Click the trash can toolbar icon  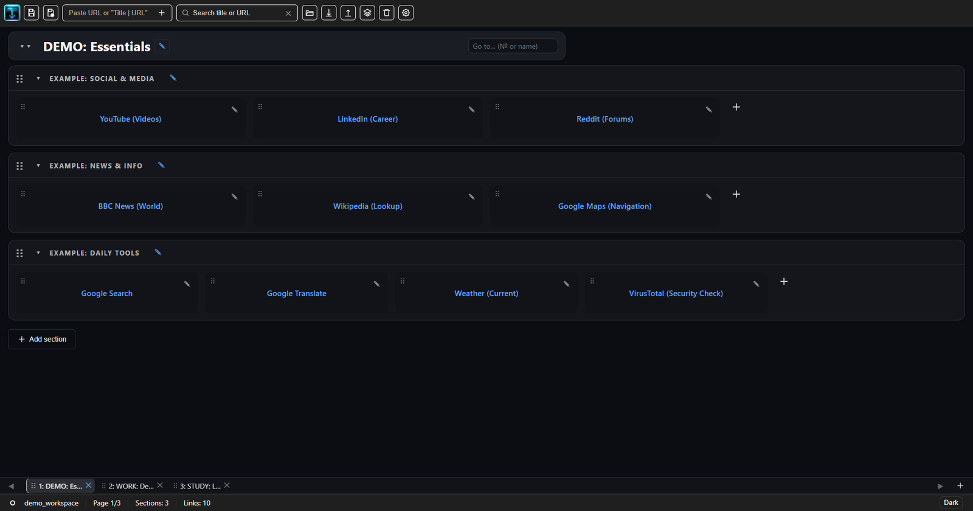pos(387,13)
